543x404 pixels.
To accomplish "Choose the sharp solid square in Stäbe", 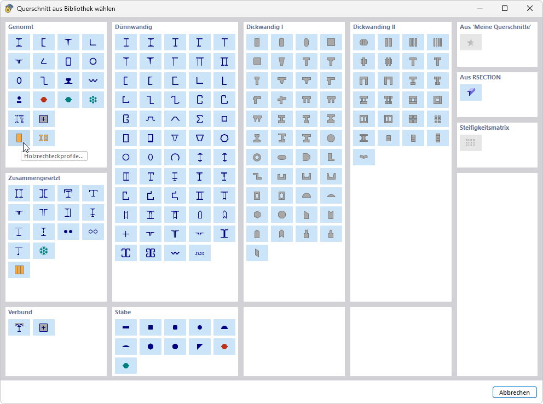I will tap(151, 327).
